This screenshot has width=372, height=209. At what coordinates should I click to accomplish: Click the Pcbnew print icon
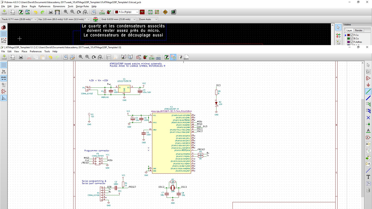[50, 12]
